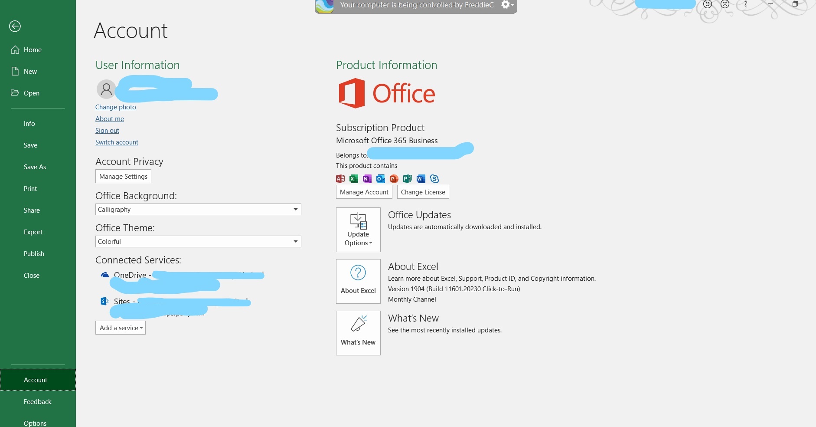
Task: Click the Change License button
Action: pos(423,192)
